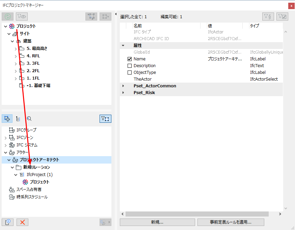
Task: Expand the Pset_ActorCommon property set
Action: tap(123, 86)
